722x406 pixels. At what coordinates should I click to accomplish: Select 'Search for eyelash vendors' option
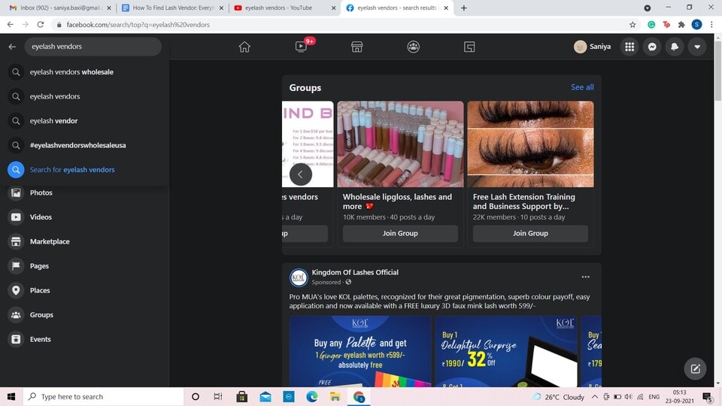click(x=85, y=169)
